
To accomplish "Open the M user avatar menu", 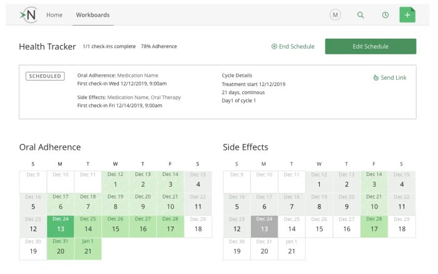I will pyautogui.click(x=335, y=15).
